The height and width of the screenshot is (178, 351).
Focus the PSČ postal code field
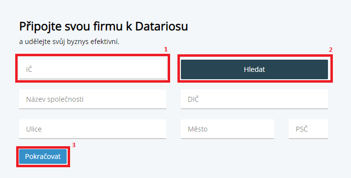click(308, 129)
